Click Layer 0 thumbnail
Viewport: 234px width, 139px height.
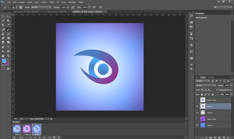pos(203,113)
